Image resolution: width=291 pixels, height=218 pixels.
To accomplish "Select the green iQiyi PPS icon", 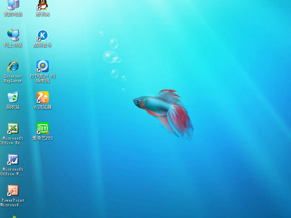I will [x=42, y=128].
